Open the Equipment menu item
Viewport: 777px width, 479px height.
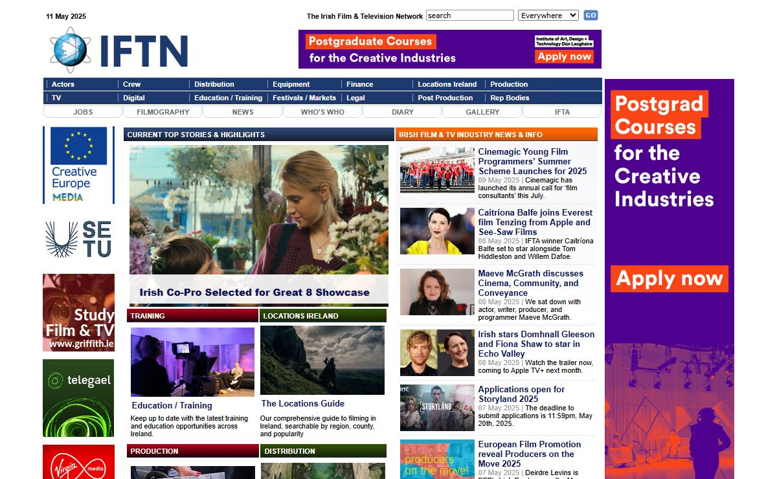pos(291,84)
